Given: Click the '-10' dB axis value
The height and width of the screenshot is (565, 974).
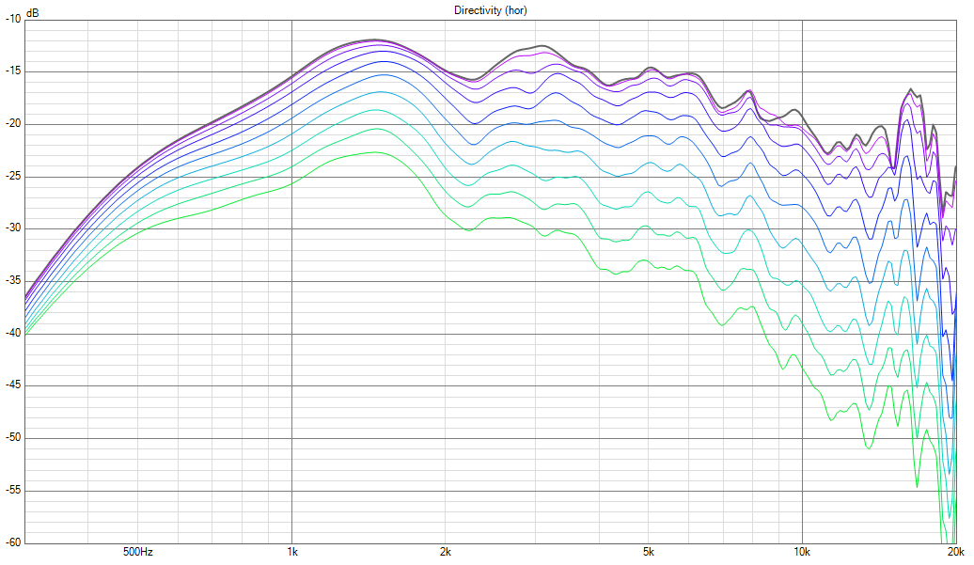Looking at the screenshot, I should (x=13, y=19).
